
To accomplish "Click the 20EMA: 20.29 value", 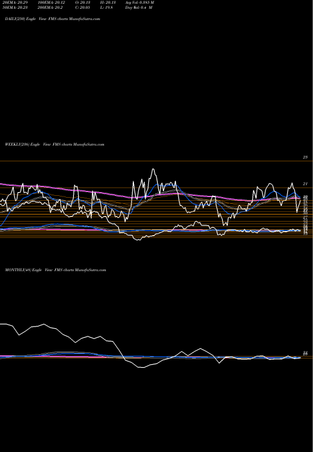I will [x=14, y=3].
